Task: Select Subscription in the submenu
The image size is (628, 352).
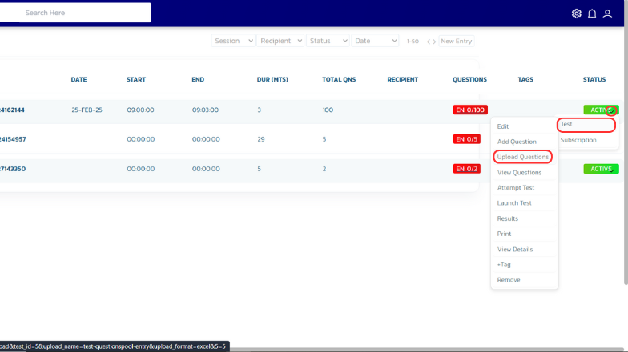Action: pyautogui.click(x=578, y=140)
